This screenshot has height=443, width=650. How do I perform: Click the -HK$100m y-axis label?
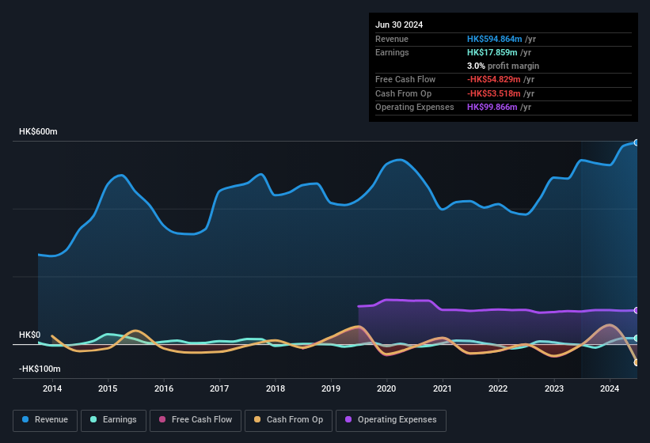click(x=40, y=369)
